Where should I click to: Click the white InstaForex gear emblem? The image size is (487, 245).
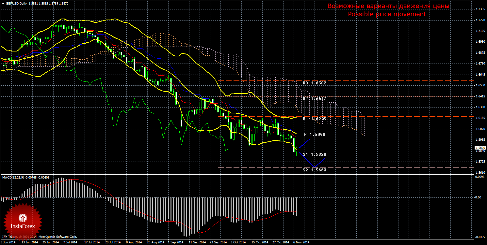click(x=23, y=217)
